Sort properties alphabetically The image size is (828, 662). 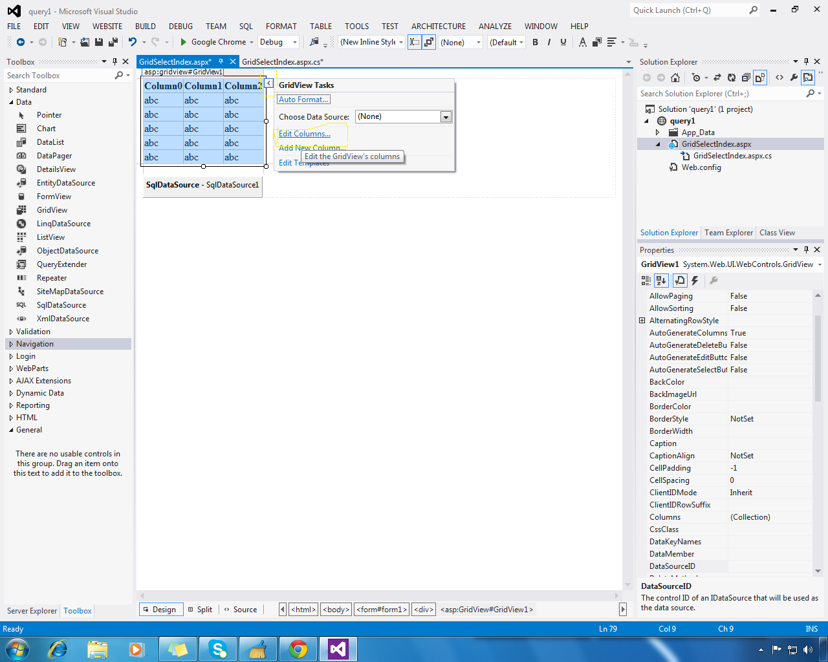pyautogui.click(x=660, y=280)
